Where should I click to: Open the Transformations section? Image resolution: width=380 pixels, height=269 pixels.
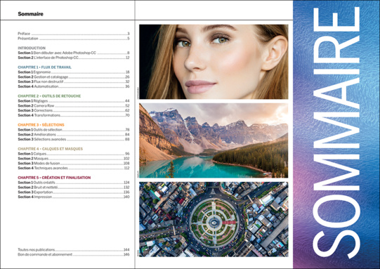point(74,115)
